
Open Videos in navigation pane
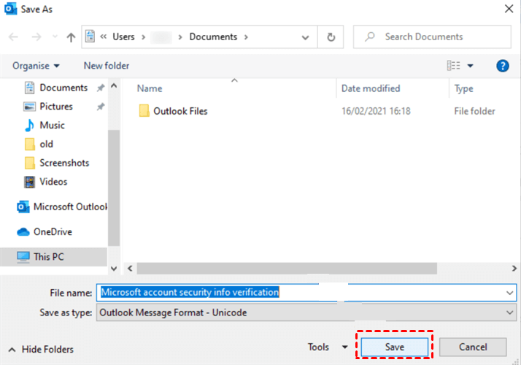[x=53, y=182]
